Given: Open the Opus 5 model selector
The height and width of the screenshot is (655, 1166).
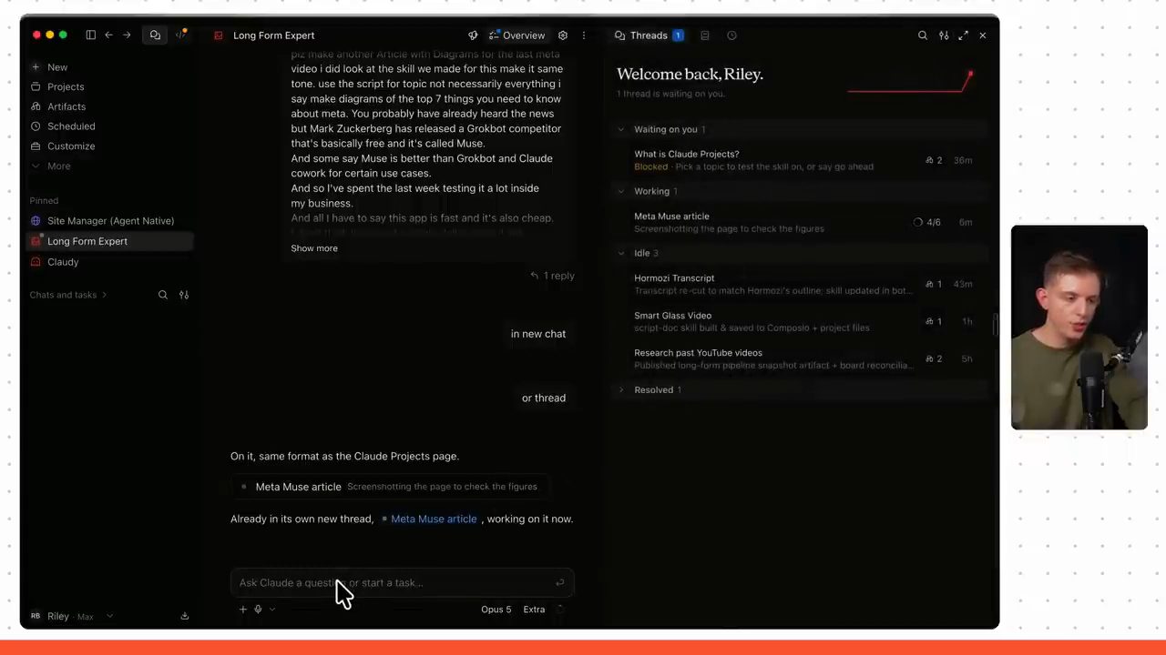Looking at the screenshot, I should 496,610.
